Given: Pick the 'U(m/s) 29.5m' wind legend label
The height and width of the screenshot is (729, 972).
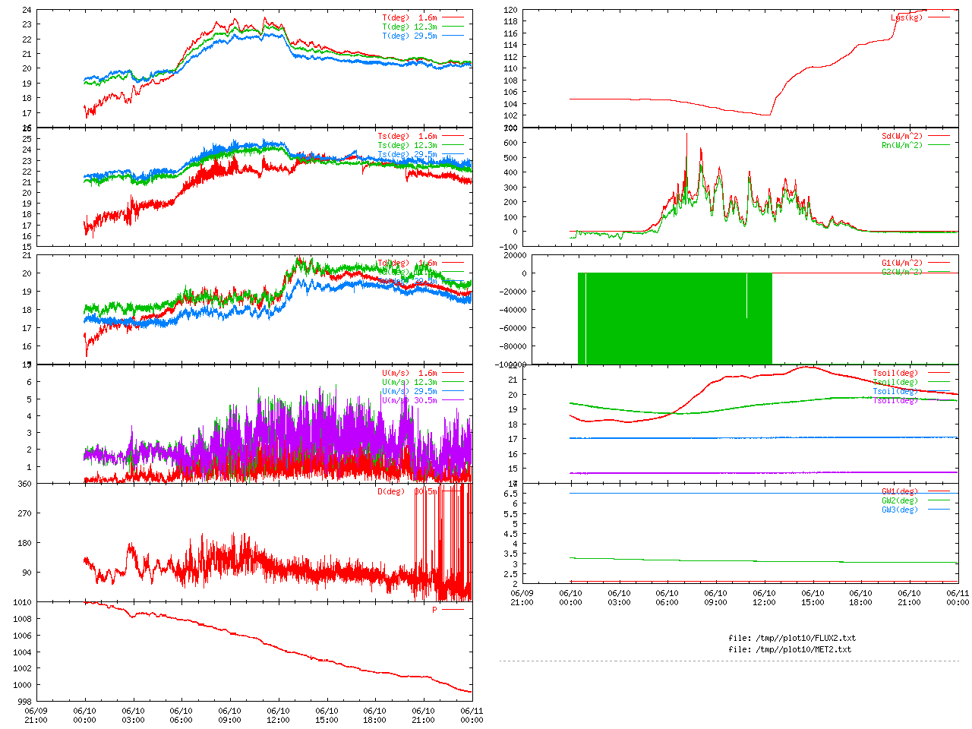Looking at the screenshot, I should point(409,392).
